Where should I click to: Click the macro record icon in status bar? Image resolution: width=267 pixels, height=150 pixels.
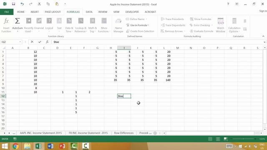tap(15, 139)
